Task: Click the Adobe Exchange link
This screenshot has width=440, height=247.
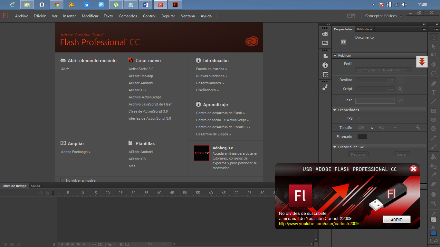Action: point(76,152)
